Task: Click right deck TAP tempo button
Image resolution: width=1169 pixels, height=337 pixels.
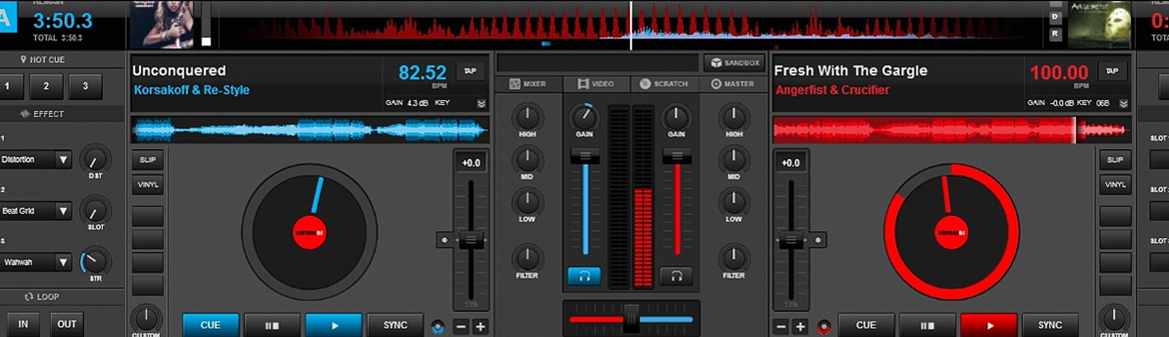Action: (x=1112, y=71)
